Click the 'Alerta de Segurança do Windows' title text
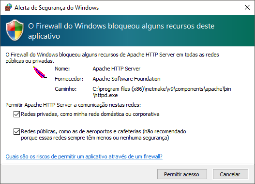 57,8
